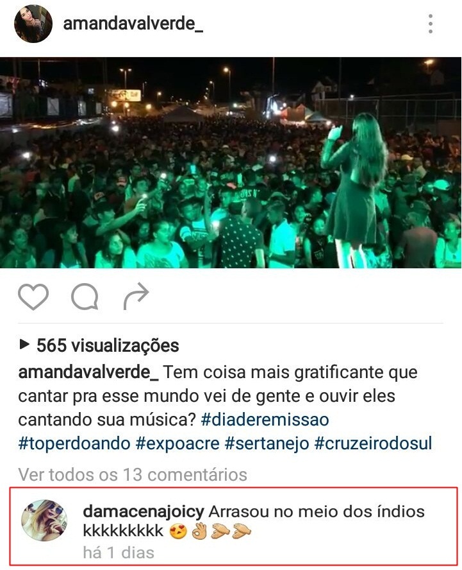The height and width of the screenshot is (570, 462).
Task: Tap the share arrow icon
Action: [136, 297]
